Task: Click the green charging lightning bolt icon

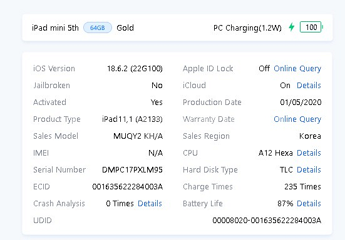Action: tap(292, 27)
